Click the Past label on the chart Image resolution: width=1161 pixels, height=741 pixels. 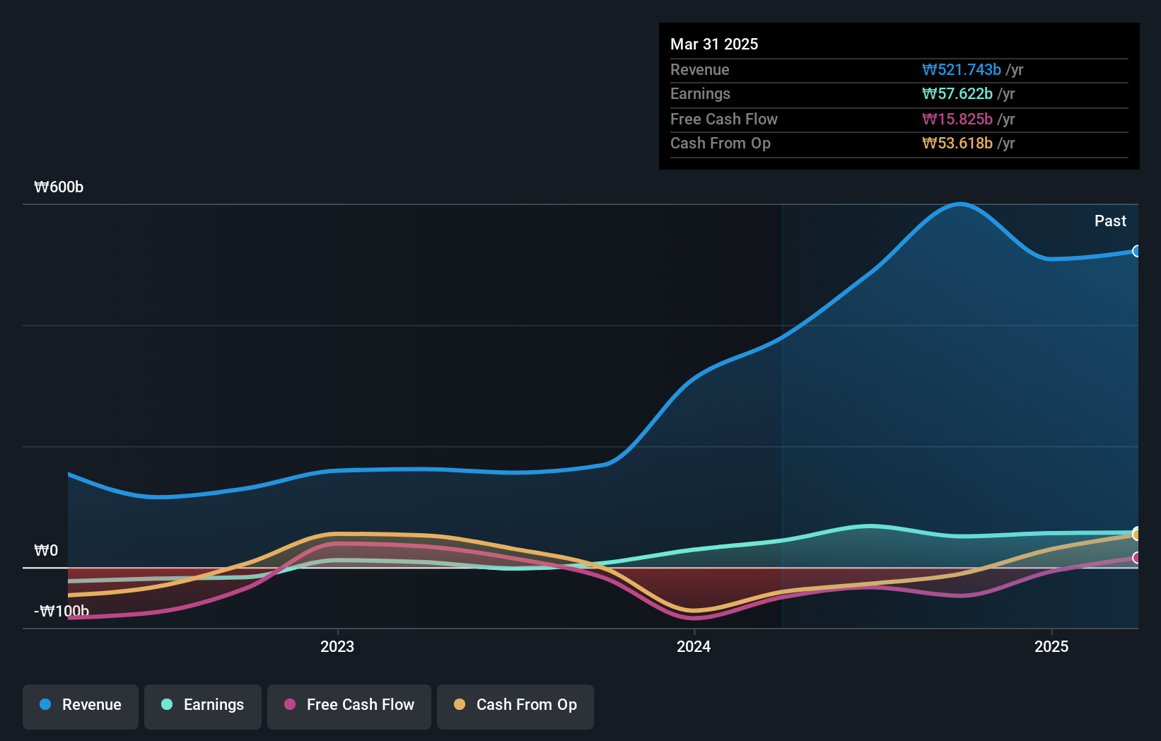pos(1110,221)
